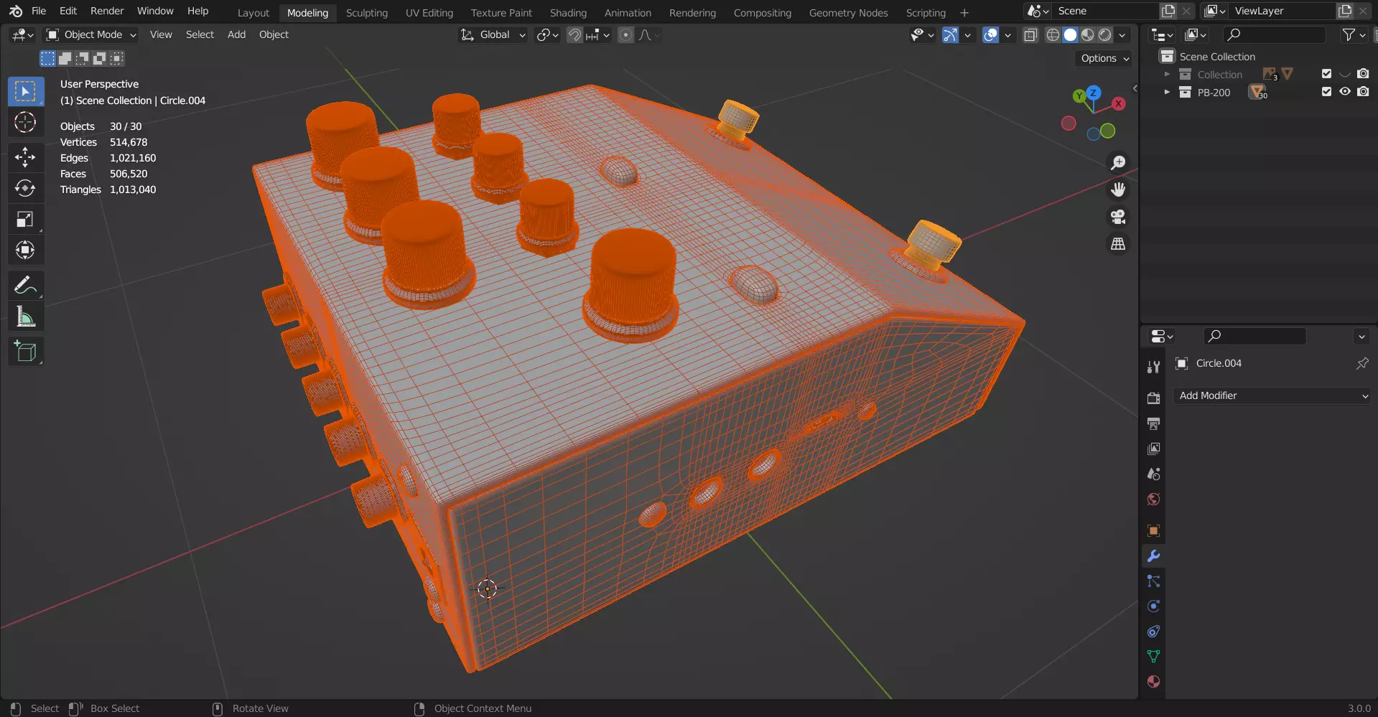Image resolution: width=1378 pixels, height=717 pixels.
Task: Switch to the Sculpting workspace tab
Action: coord(366,13)
